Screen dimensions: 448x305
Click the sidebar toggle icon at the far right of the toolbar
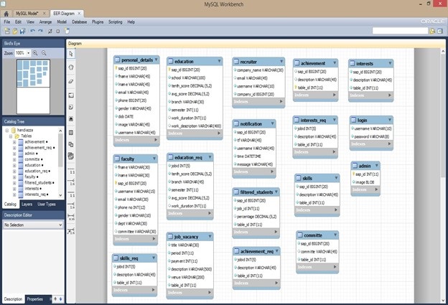point(440,31)
